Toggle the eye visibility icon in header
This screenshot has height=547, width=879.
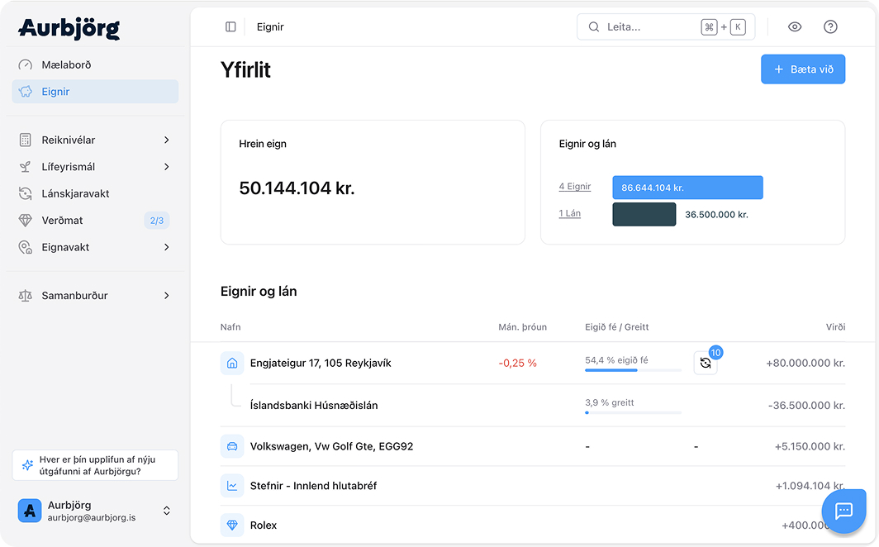[x=795, y=27]
